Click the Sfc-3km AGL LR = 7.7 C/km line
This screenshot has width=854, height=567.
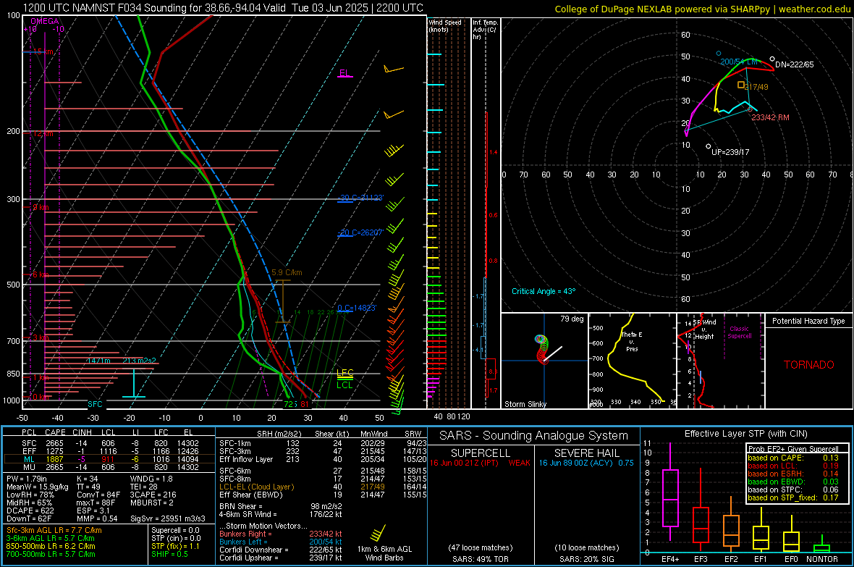click(x=54, y=530)
